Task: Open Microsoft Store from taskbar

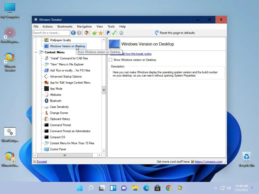Action: coord(157,188)
